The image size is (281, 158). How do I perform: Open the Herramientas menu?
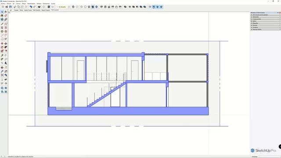(x=31, y=4)
